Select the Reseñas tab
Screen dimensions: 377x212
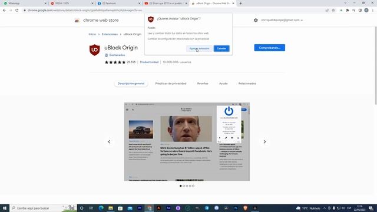click(x=203, y=84)
